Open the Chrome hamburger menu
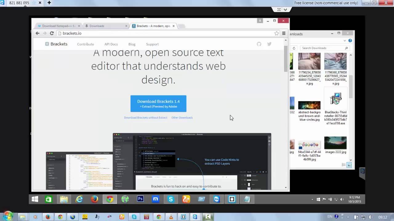The height and width of the screenshot is (221, 394). [x=284, y=33]
